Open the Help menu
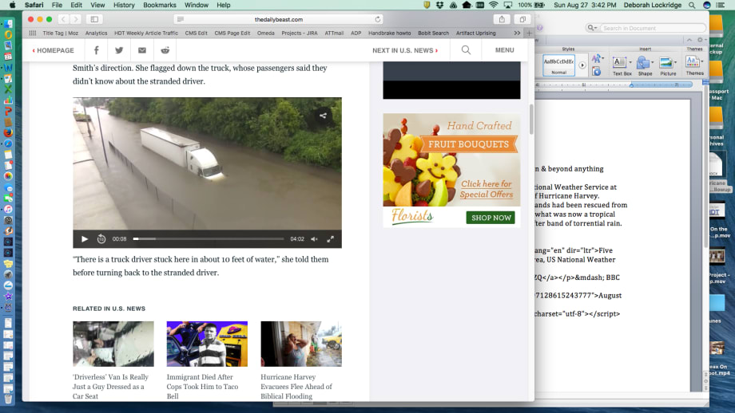This screenshot has height=413, width=735. point(223,5)
